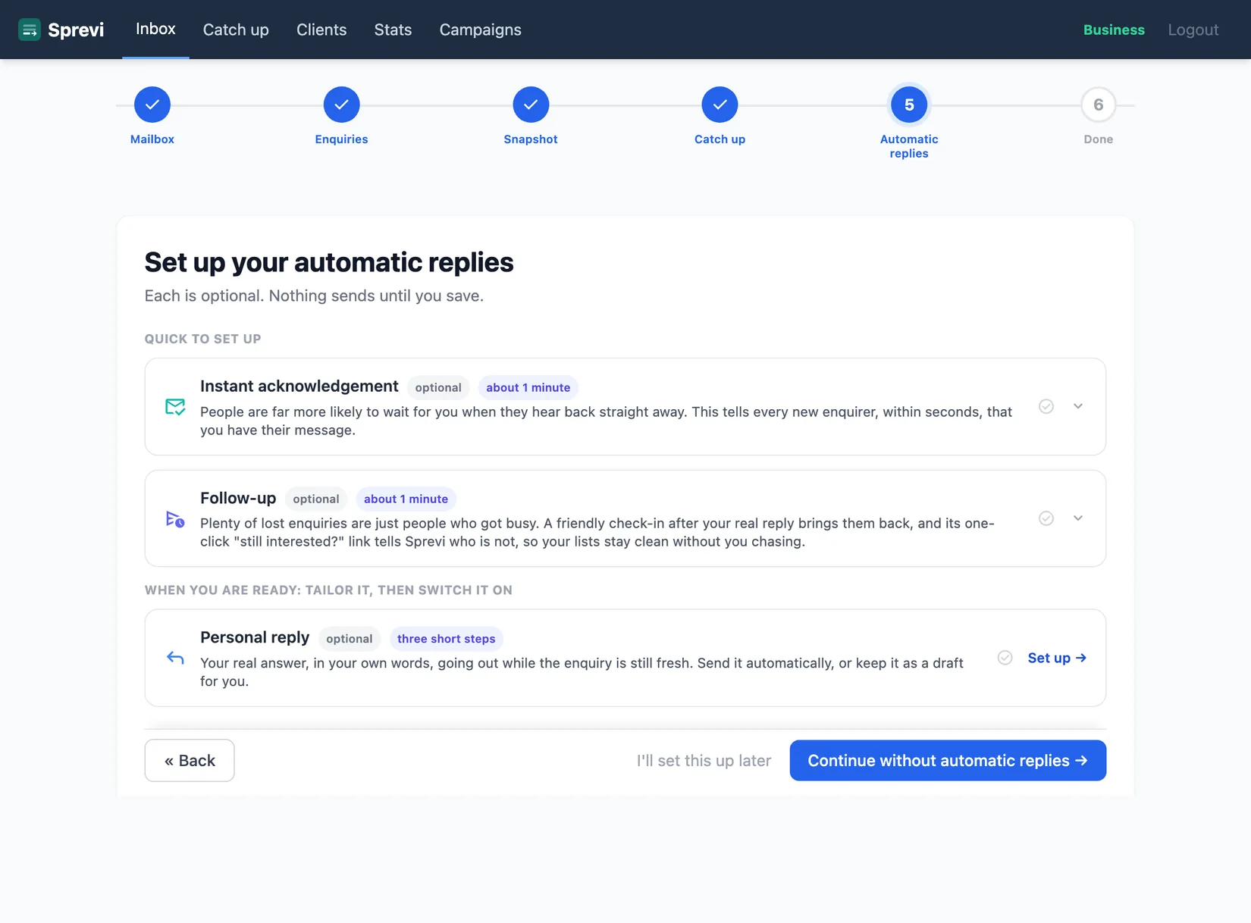Toggle Instant acknowledgement status check circle
This screenshot has height=923, width=1251.
pyautogui.click(x=1046, y=406)
